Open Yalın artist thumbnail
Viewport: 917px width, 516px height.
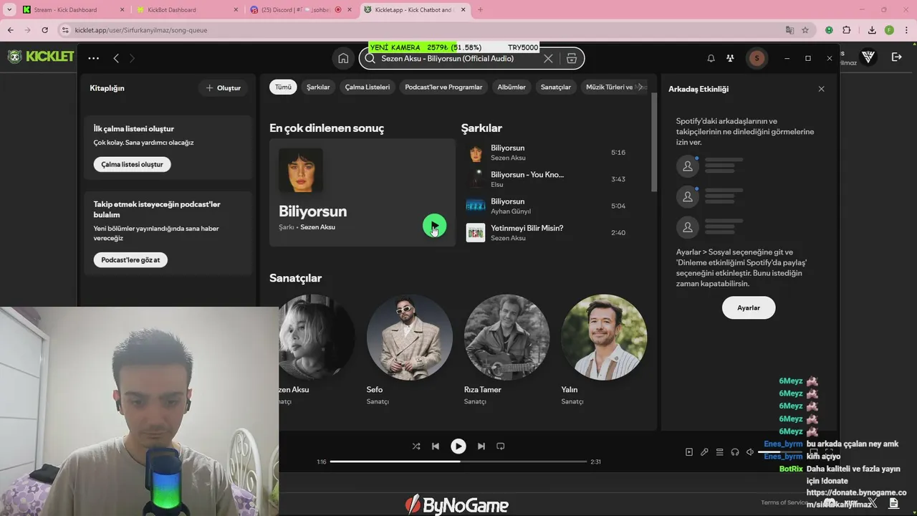pos(604,337)
